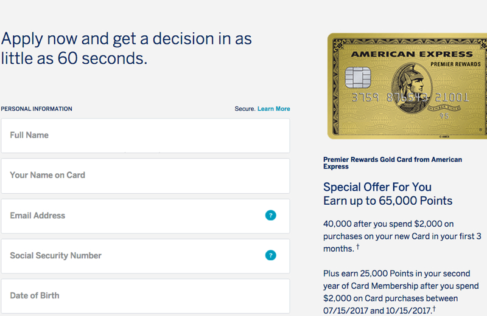Image resolution: width=487 pixels, height=316 pixels.
Task: Click the centurion portrait on the card
Action: click(412, 88)
